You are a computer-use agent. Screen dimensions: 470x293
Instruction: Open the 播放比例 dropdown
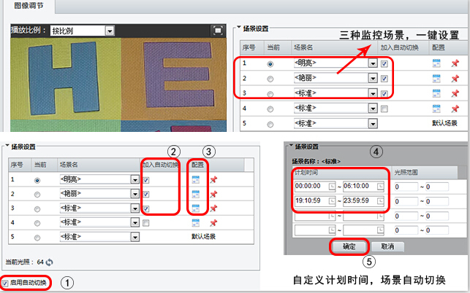tap(109, 31)
